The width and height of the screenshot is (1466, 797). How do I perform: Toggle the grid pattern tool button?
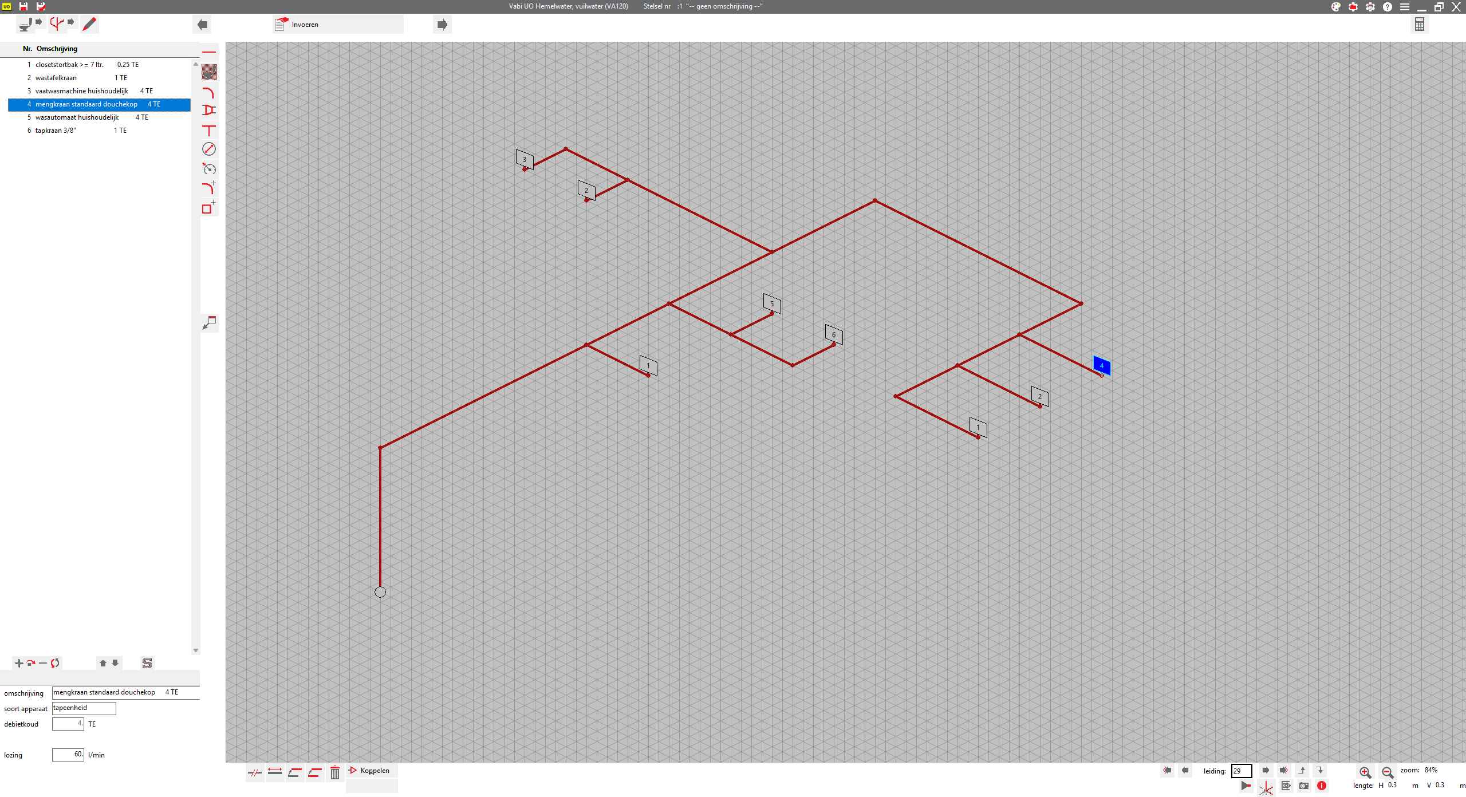click(209, 72)
